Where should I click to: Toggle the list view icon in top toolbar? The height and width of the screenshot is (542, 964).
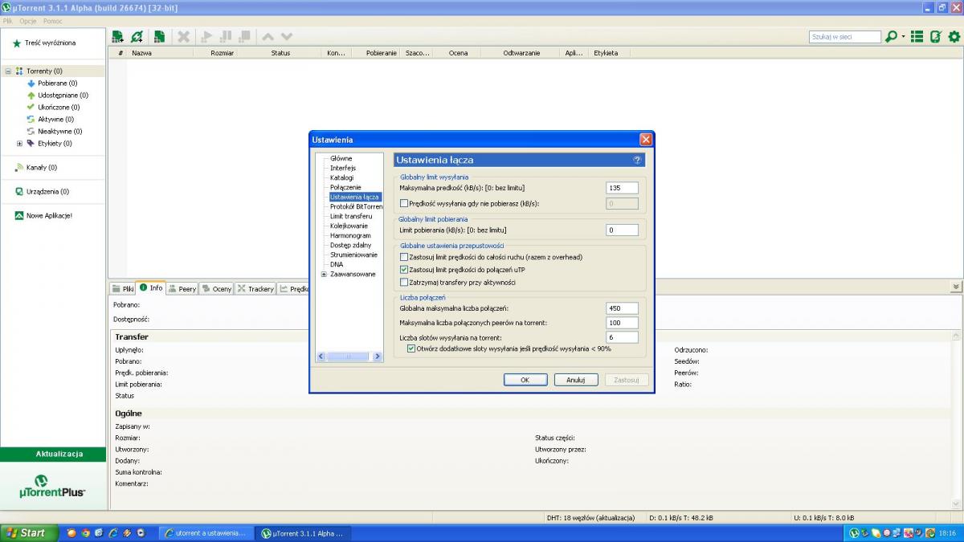point(917,37)
